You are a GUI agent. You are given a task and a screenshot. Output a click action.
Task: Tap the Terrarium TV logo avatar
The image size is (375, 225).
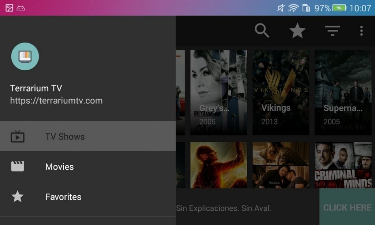pyautogui.click(x=25, y=56)
